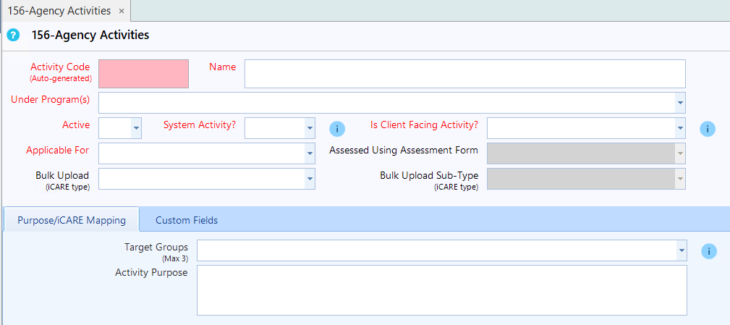Close the 156-Agency Activities tab

point(122,11)
